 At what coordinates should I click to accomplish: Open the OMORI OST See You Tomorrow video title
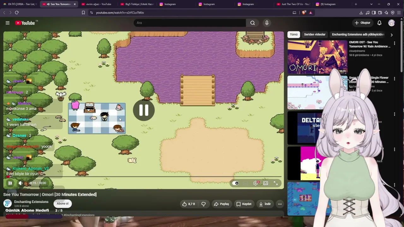point(370,44)
